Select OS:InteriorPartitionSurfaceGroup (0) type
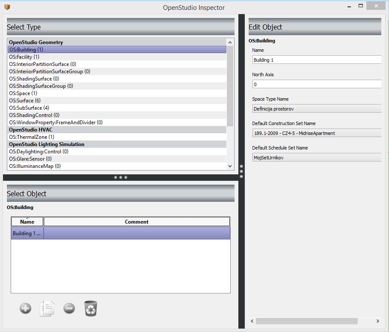Screen dimensions: 389x332 117,72
